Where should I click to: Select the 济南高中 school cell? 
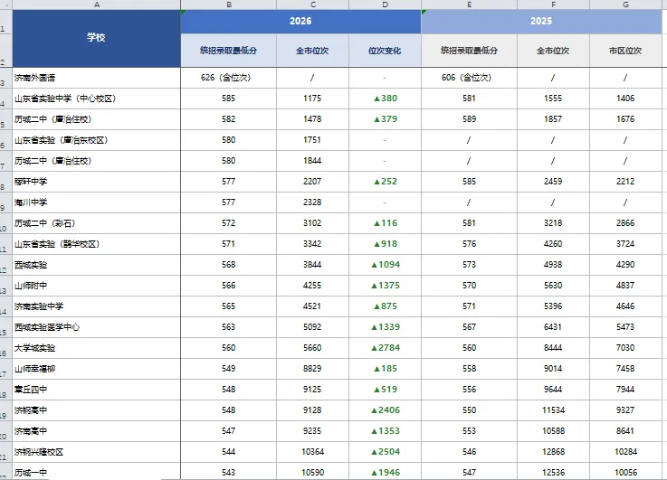(97, 431)
